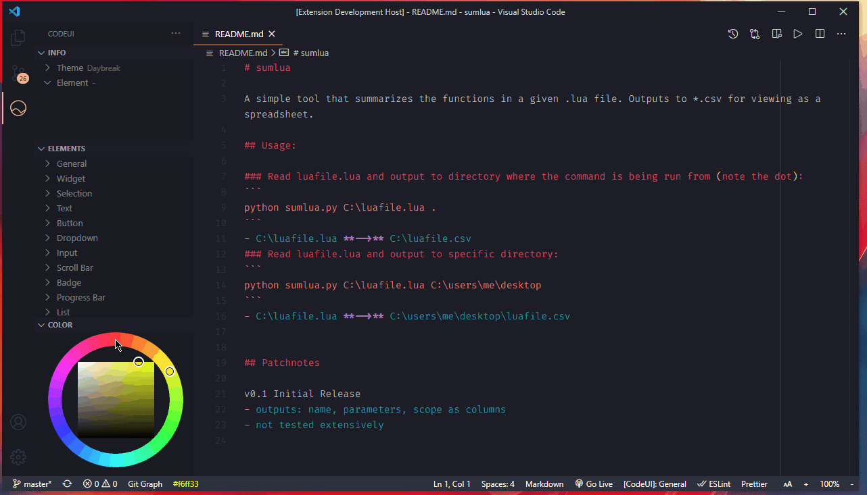Click the run play icon

pyautogui.click(x=798, y=34)
